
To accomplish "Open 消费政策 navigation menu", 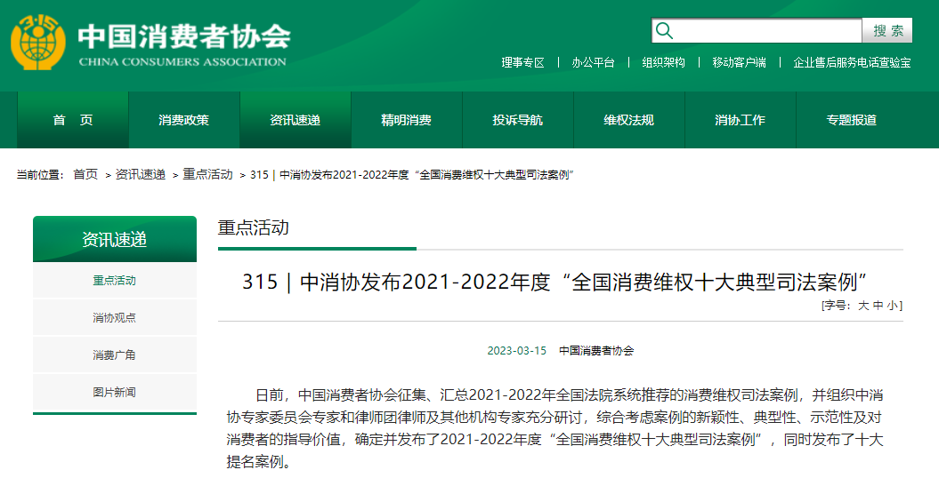I will [x=184, y=120].
